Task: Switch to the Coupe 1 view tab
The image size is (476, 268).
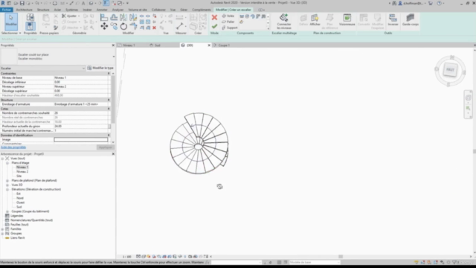Action: point(224,45)
